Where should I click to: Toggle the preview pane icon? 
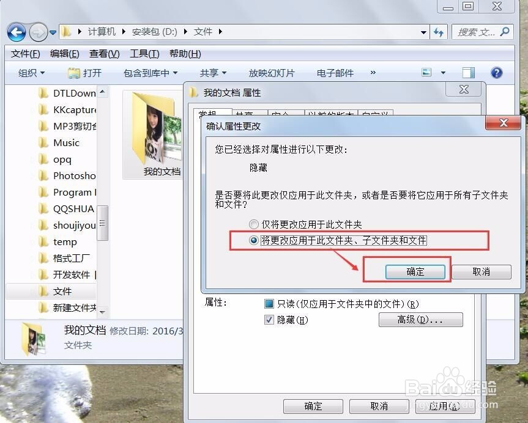coord(469,73)
